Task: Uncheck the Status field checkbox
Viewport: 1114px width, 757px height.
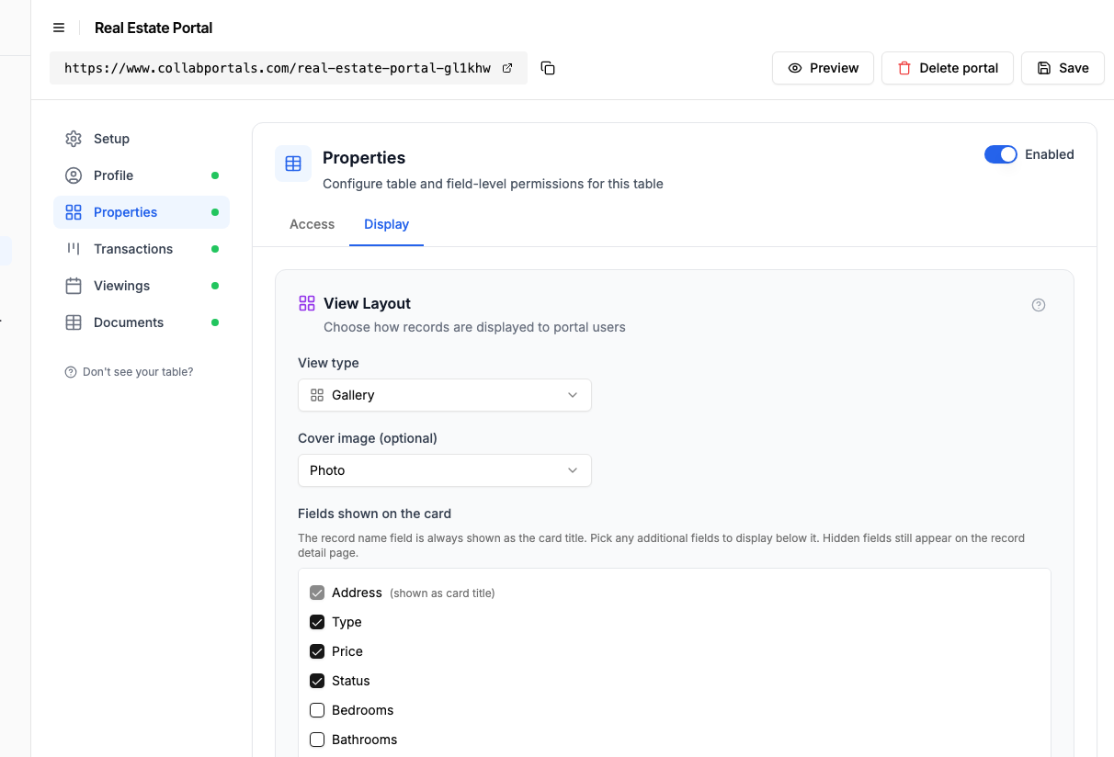Action: (x=317, y=681)
